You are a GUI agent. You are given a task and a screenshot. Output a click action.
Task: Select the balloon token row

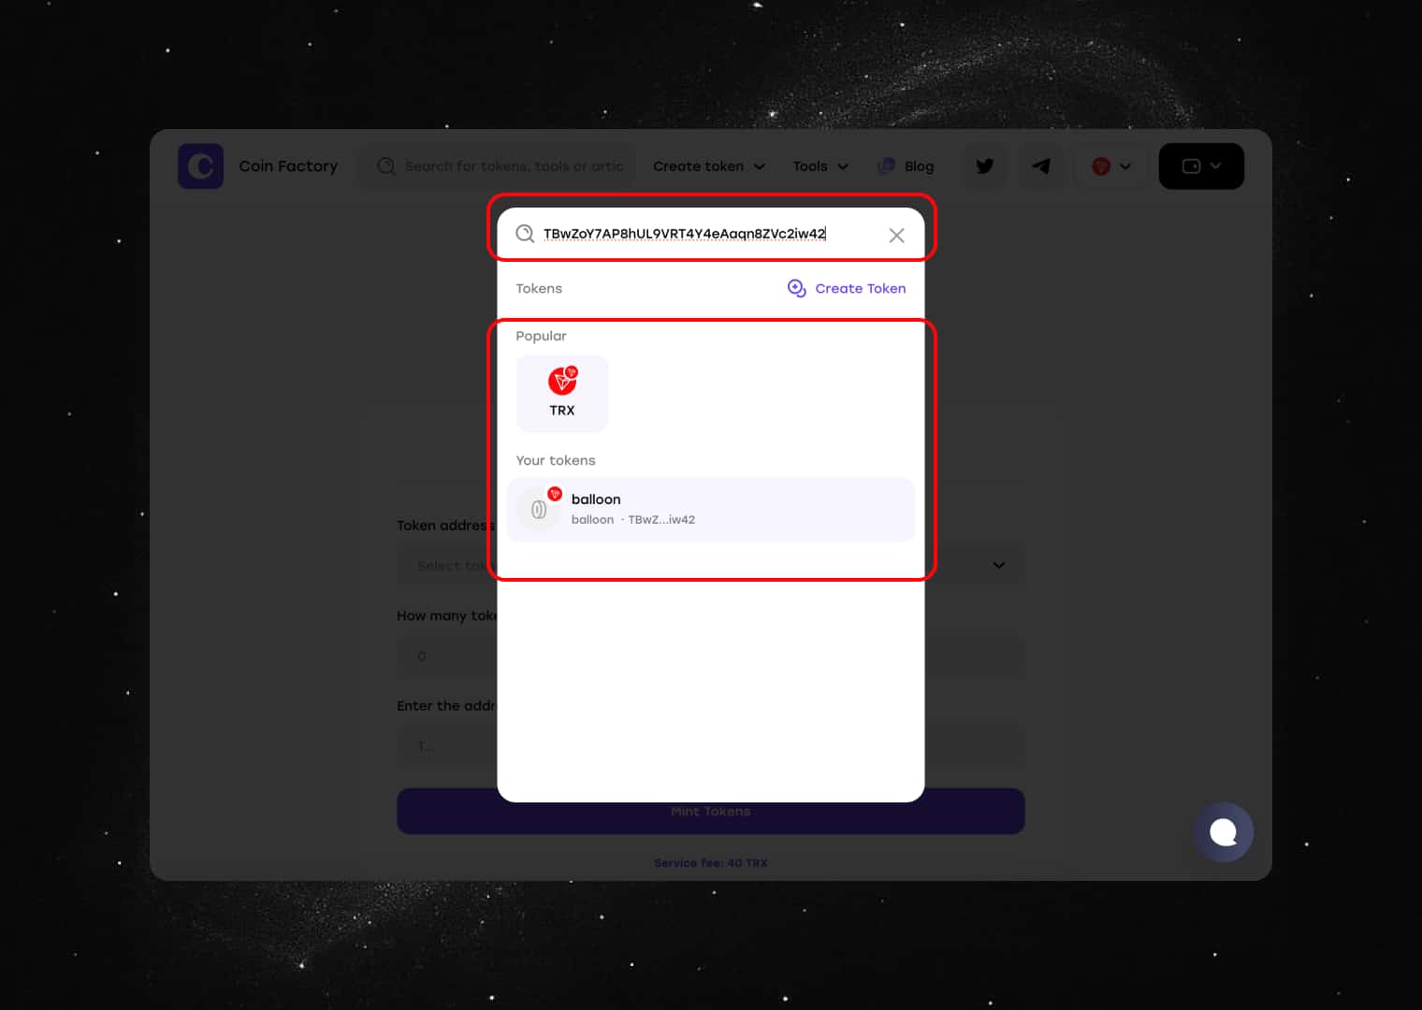point(711,510)
